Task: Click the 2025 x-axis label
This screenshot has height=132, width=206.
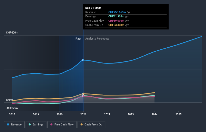Action: coord(178,114)
